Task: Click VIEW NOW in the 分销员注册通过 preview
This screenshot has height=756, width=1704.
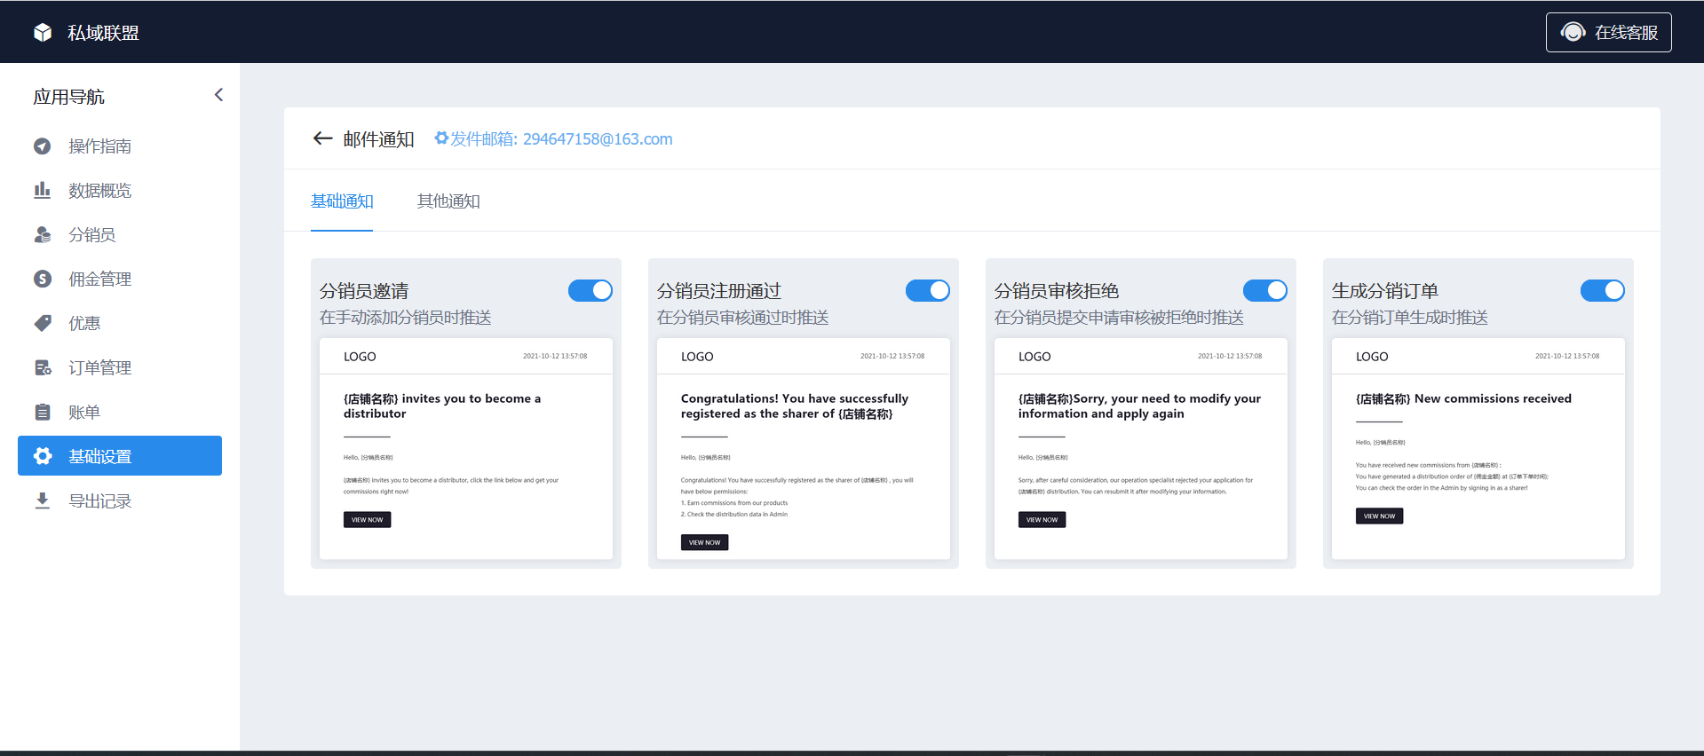Action: click(x=704, y=542)
